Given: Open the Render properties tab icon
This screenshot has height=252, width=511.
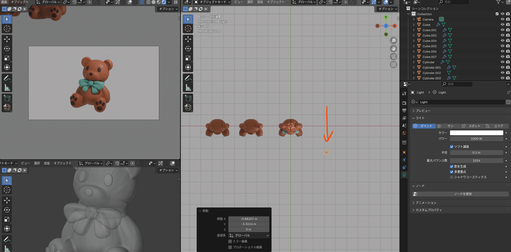Looking at the screenshot, I should 404,103.
